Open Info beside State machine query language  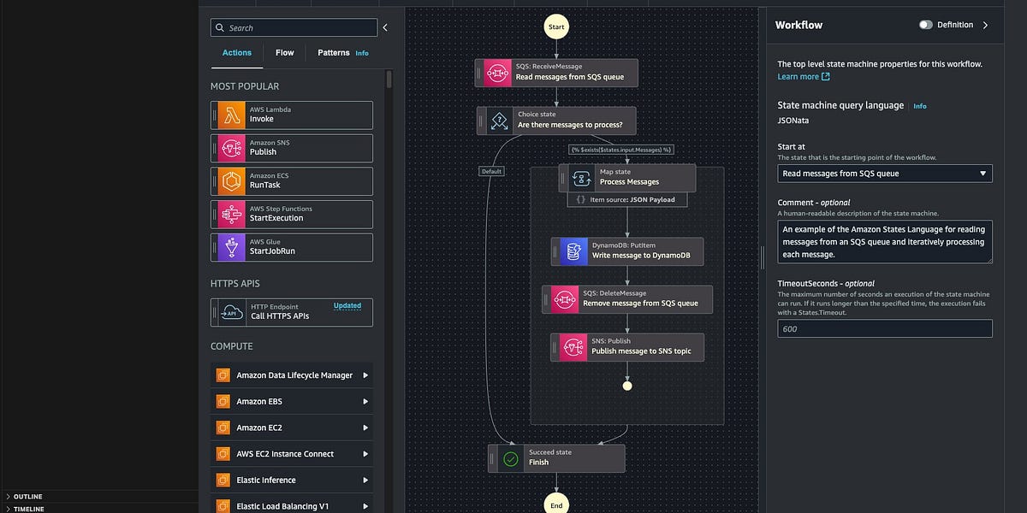pyautogui.click(x=920, y=106)
